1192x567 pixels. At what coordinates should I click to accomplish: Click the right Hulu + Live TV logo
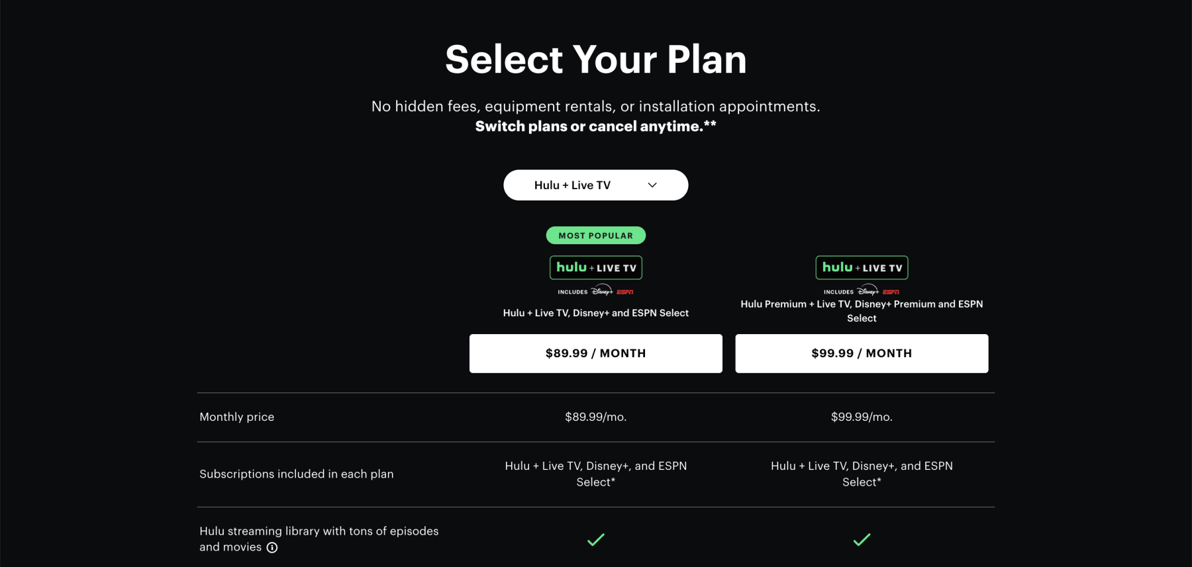click(x=862, y=267)
